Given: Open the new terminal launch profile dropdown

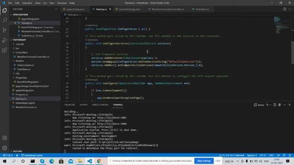Looking at the screenshot, I should pos(270,105).
